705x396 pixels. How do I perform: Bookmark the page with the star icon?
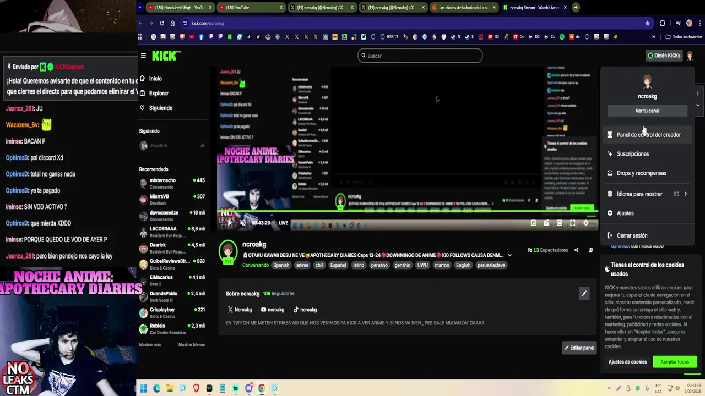pyautogui.click(x=647, y=23)
